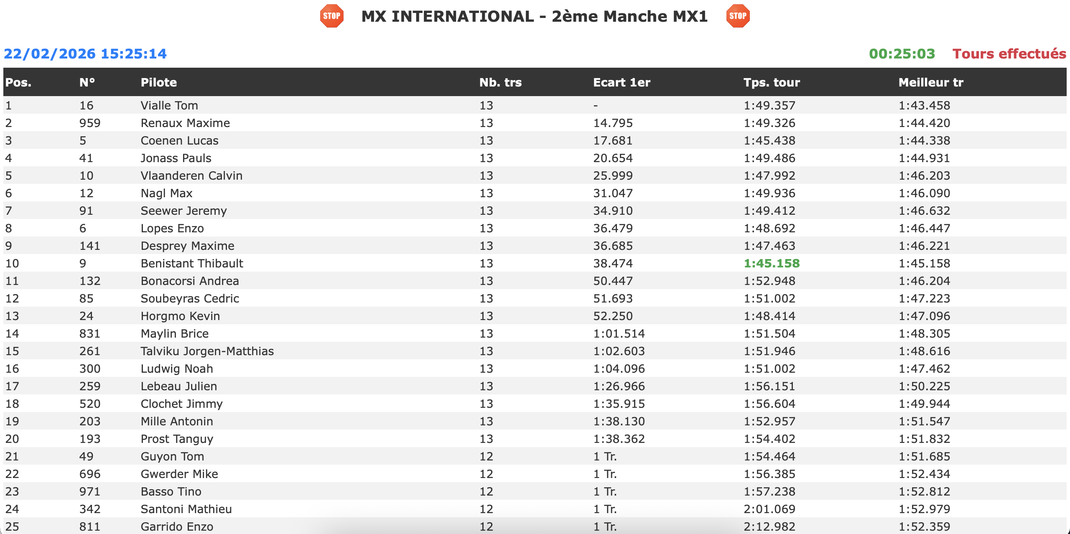Click the N° column header

(87, 82)
